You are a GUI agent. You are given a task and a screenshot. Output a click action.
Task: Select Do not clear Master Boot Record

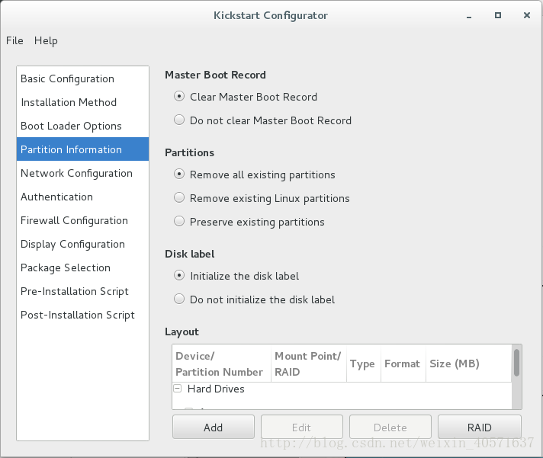tap(179, 120)
